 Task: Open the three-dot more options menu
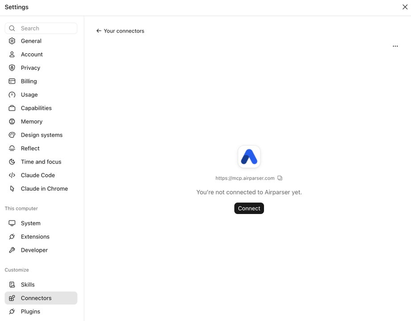[x=395, y=46]
